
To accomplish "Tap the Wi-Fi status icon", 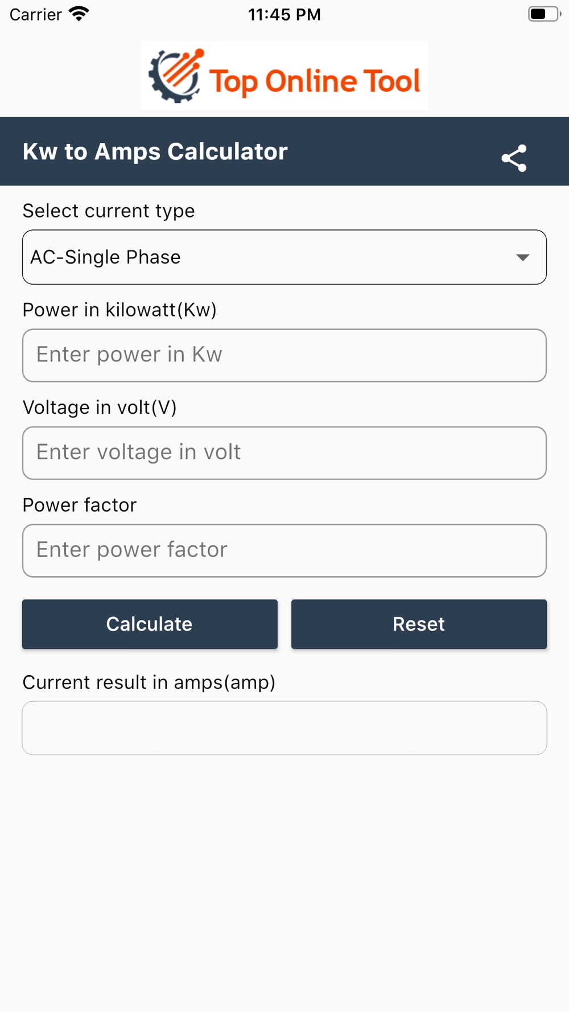I will (79, 14).
